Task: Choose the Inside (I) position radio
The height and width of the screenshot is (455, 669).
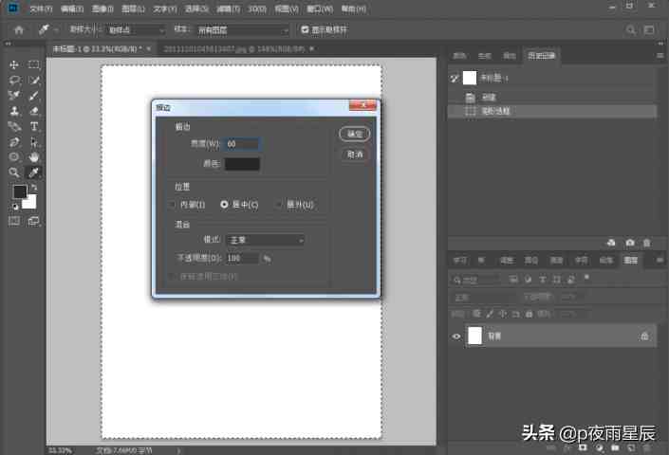Action: [173, 205]
